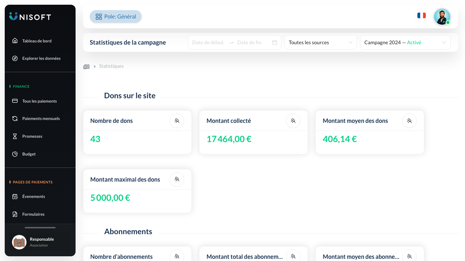
Task: Click the Responsable Association account thumbnail
Action: [x=19, y=242]
